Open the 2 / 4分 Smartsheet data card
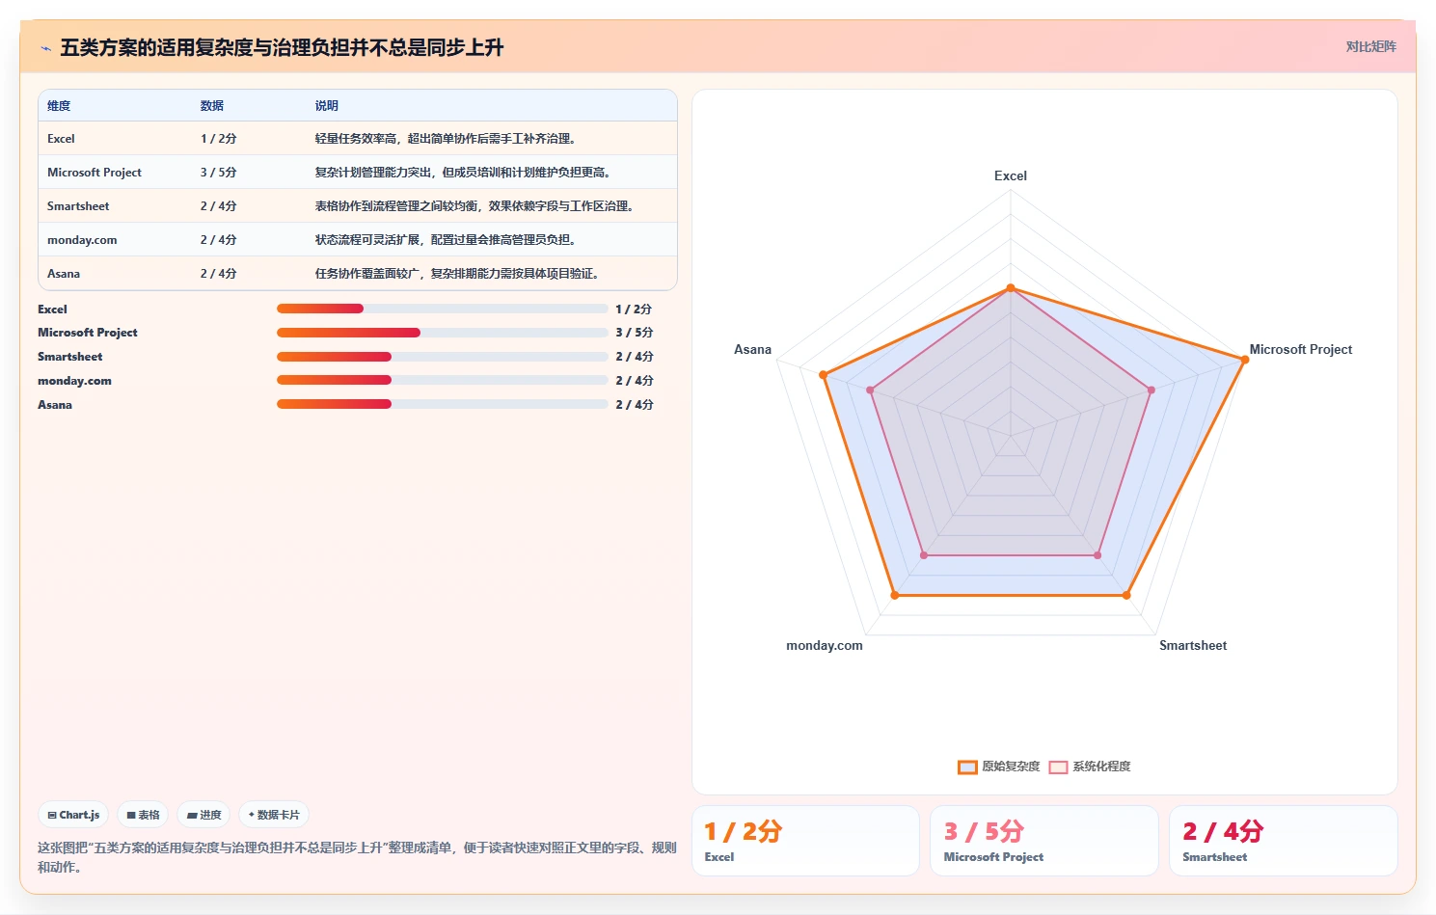Viewport: 1436px width, 915px height. click(1284, 841)
